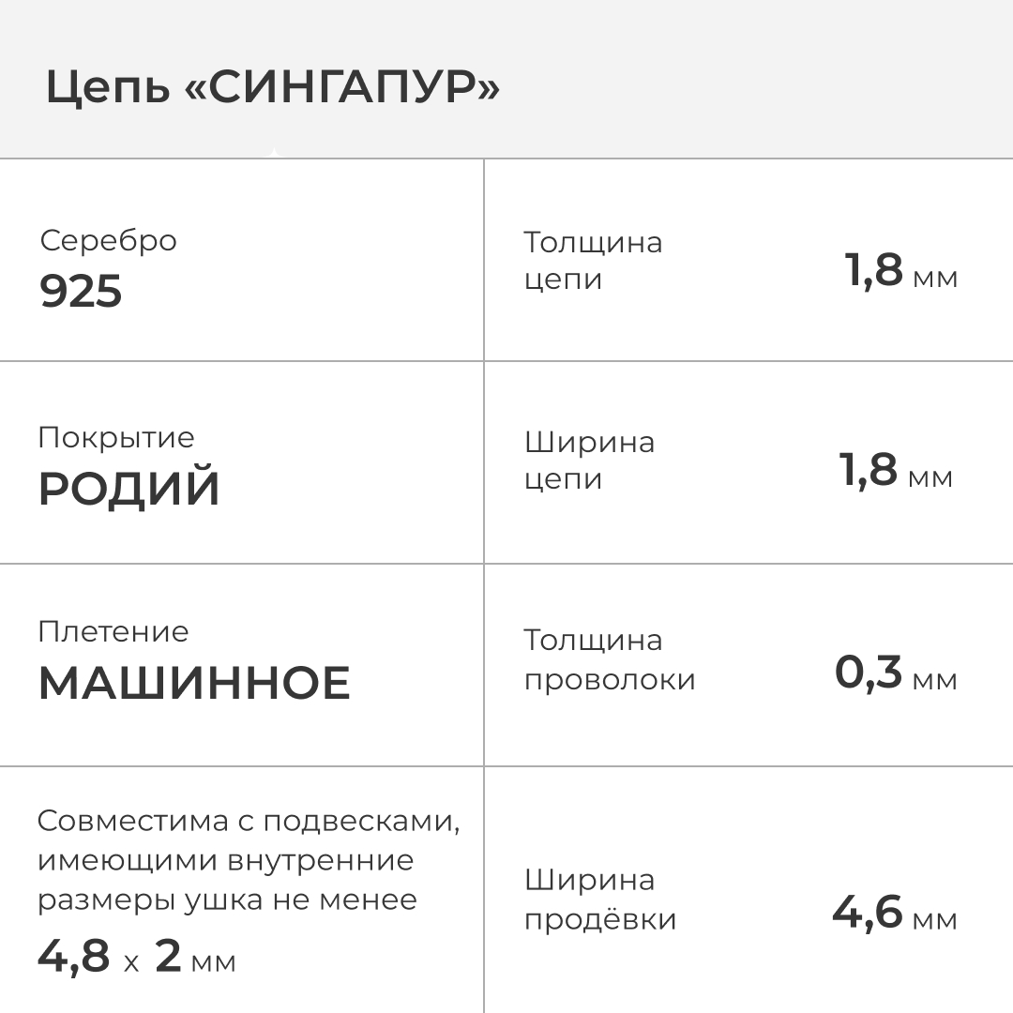Viewport: 1013px width, 1013px height.
Task: Click the мм unit beside 4,6
Action: pyautogui.click(x=935, y=919)
